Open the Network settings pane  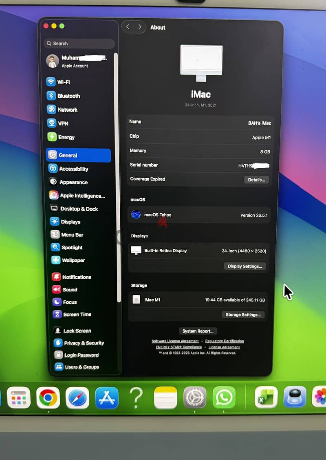(62, 110)
